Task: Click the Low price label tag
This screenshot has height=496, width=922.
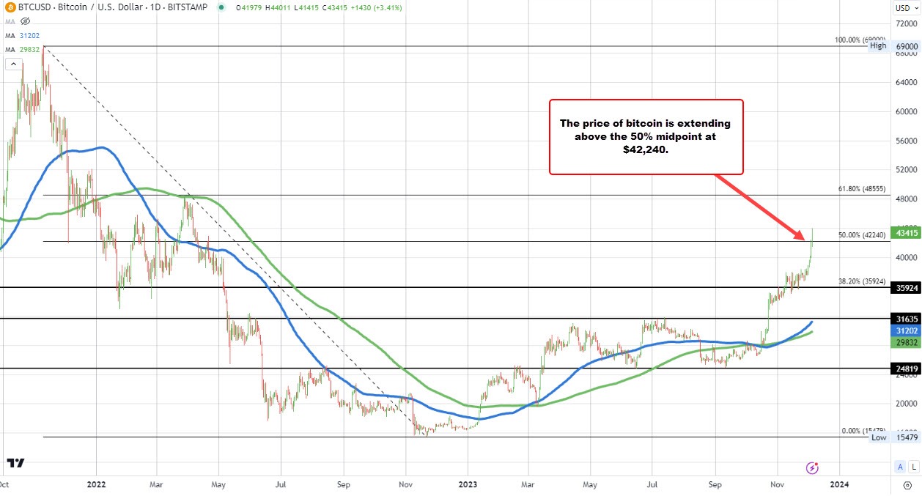Action: coord(879,437)
